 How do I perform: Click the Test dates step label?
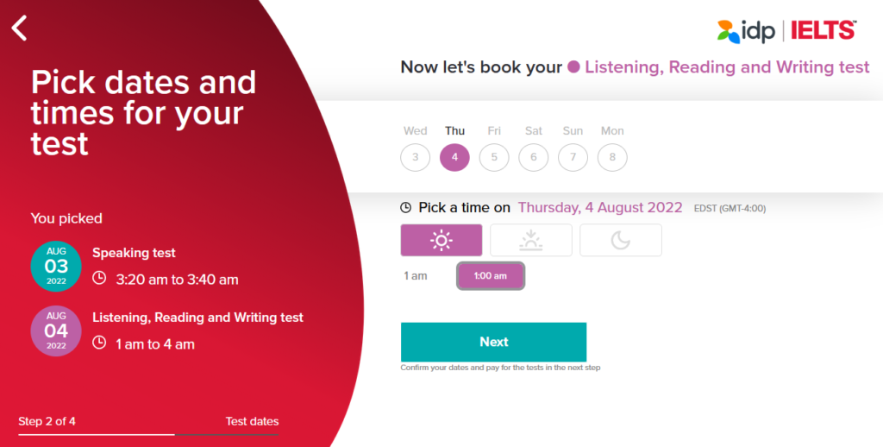[x=252, y=422]
